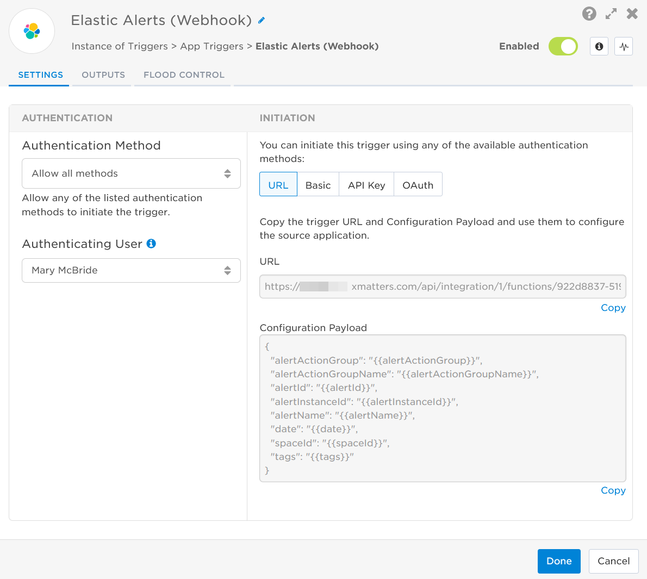Click the 'Elastic Alerts (Webhook)' breadcrumb text
The width and height of the screenshot is (647, 579).
click(317, 46)
